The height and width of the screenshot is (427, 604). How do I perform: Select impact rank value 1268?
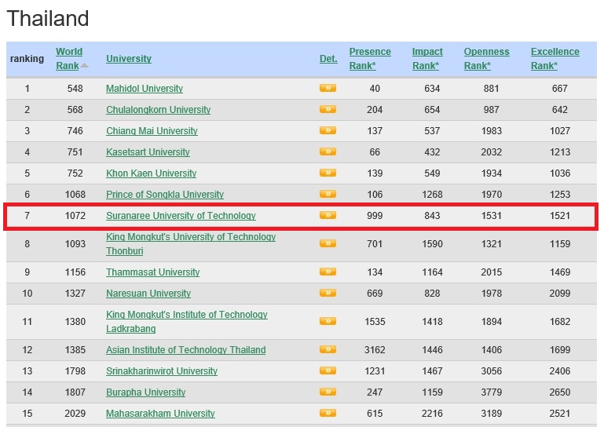[x=432, y=195]
